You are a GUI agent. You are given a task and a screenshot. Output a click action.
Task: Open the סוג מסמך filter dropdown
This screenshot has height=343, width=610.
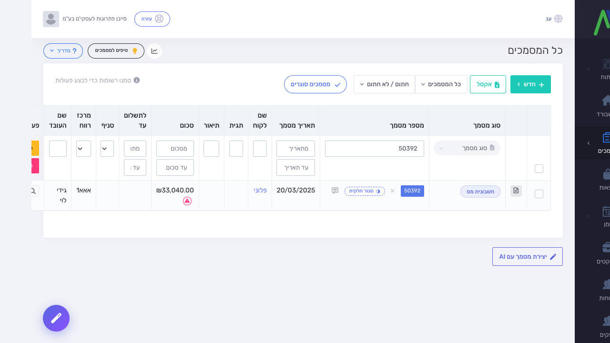[467, 148]
